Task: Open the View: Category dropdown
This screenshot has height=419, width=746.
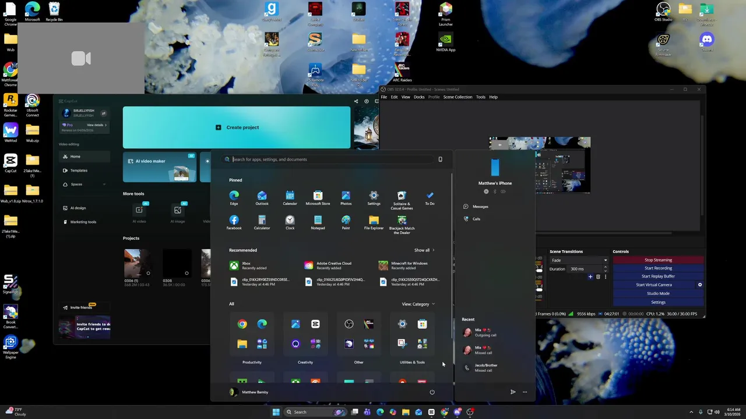Action: coord(418,304)
